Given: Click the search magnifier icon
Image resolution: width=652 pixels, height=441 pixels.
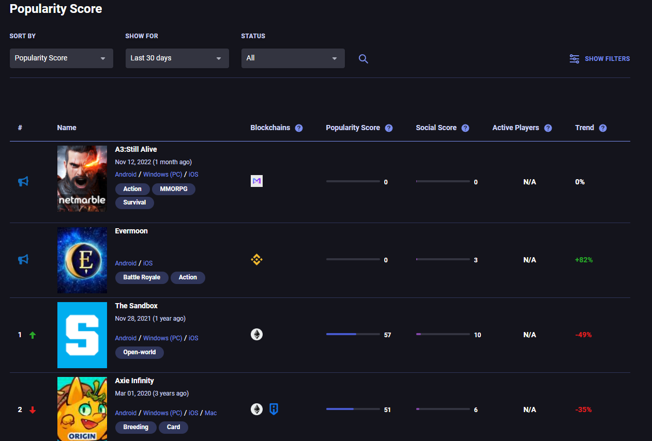Looking at the screenshot, I should [x=363, y=59].
